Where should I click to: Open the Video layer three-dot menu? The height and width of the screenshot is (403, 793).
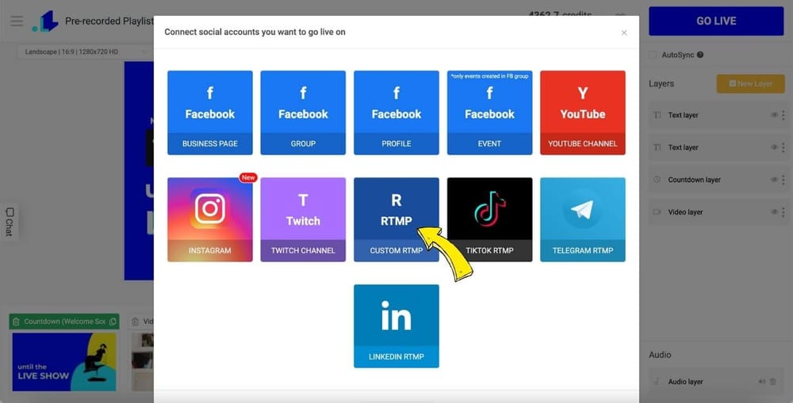[783, 212]
